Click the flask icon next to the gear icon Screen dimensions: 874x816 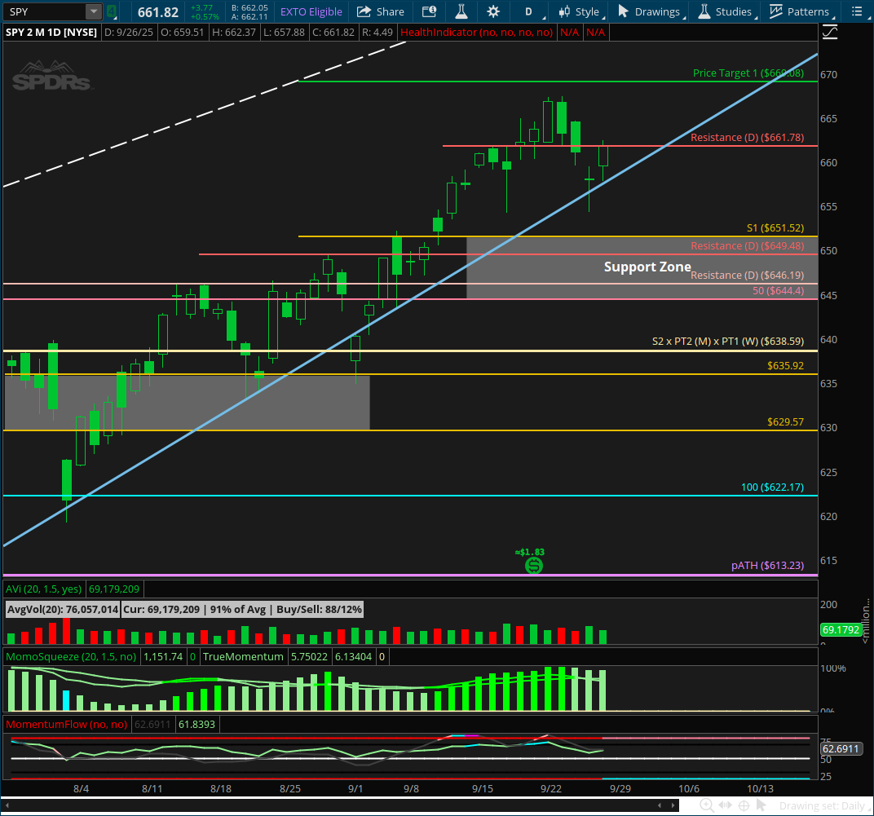pyautogui.click(x=461, y=11)
